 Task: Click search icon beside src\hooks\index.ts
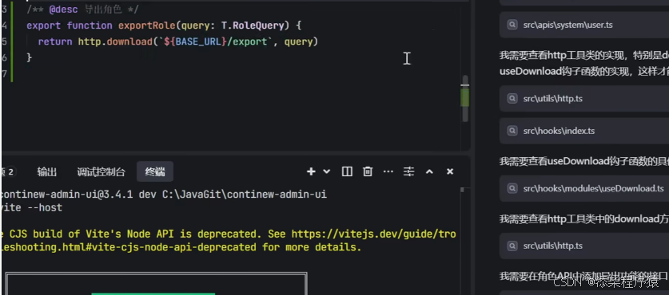click(x=512, y=131)
